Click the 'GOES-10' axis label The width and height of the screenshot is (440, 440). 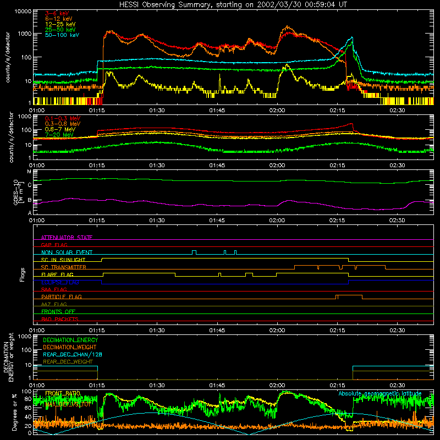[x=16, y=192]
